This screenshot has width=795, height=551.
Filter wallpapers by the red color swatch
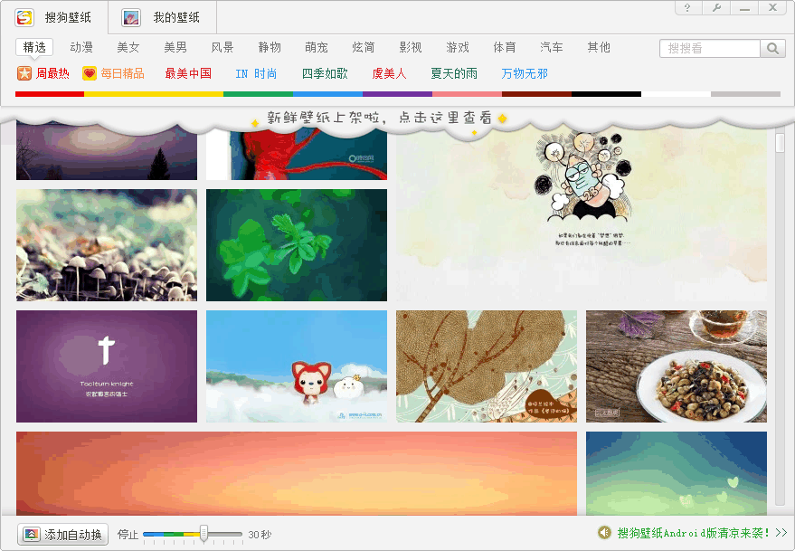50,94
